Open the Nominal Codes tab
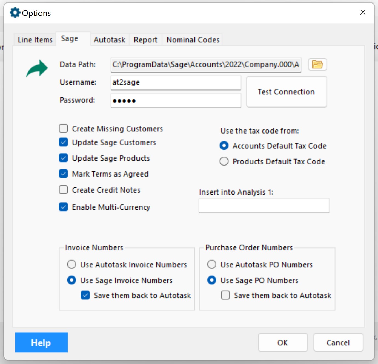Viewport: 378px width, 364px height. click(x=193, y=40)
